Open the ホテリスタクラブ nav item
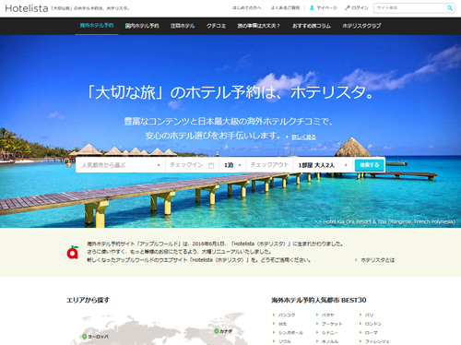461x345 pixels. (361, 26)
